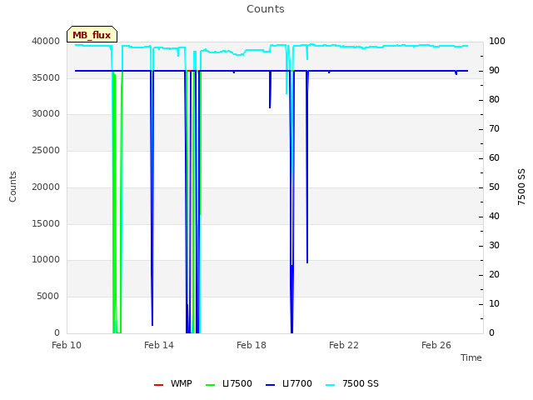Click the left axis title 'Counts'

(x=12, y=187)
